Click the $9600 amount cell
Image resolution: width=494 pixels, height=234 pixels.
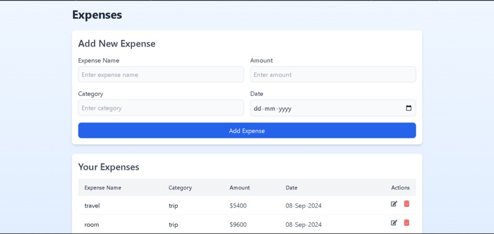coord(238,225)
